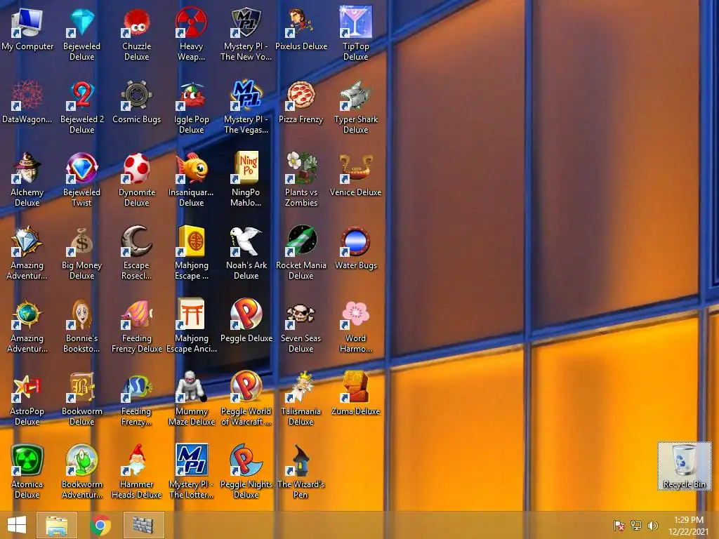This screenshot has height=539, width=719.
Task: Open the Windows Start button
Action: (x=17, y=525)
